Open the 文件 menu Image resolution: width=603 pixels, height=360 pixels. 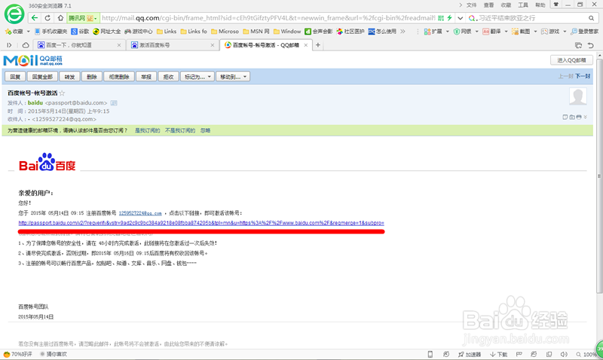click(x=472, y=5)
